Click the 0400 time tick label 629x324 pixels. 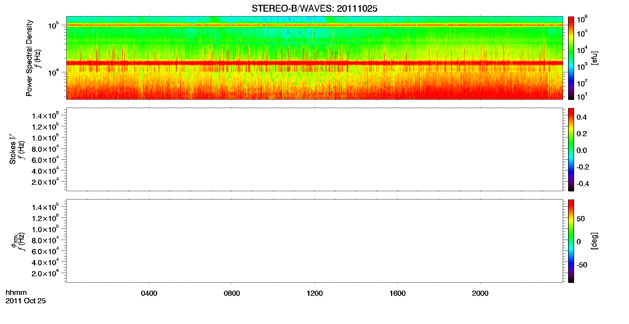(149, 293)
